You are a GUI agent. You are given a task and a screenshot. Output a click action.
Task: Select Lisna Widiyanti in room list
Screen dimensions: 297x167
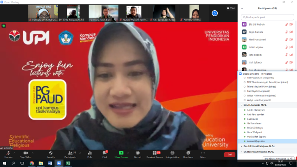[254, 132]
